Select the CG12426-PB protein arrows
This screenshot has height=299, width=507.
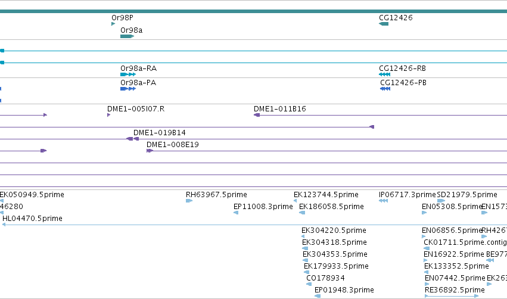coord(385,89)
